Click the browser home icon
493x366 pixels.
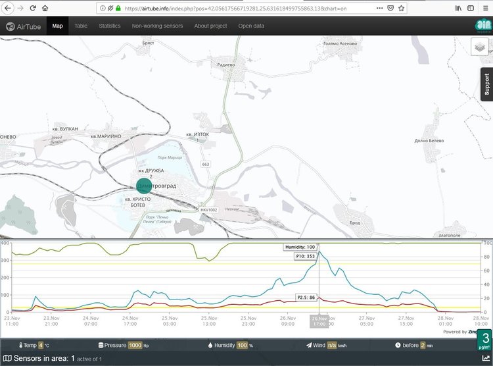pyautogui.click(x=45, y=8)
